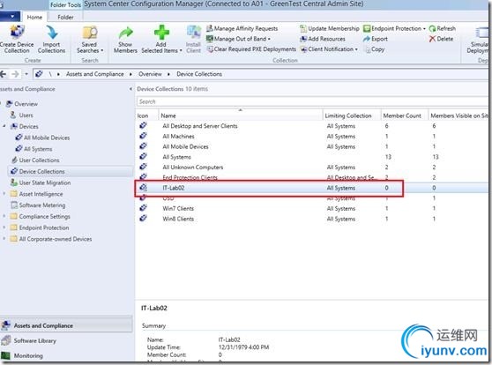Click the Import Collections icon
The width and height of the screenshot is (492, 365).
pos(52,32)
